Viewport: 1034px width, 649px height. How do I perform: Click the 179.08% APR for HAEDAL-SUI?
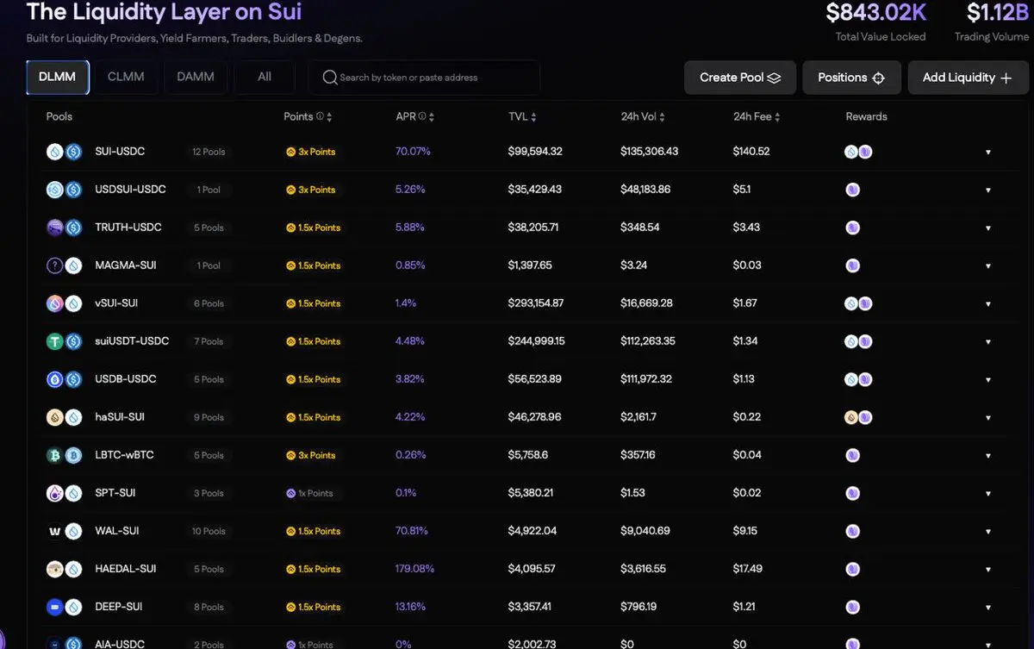point(414,569)
